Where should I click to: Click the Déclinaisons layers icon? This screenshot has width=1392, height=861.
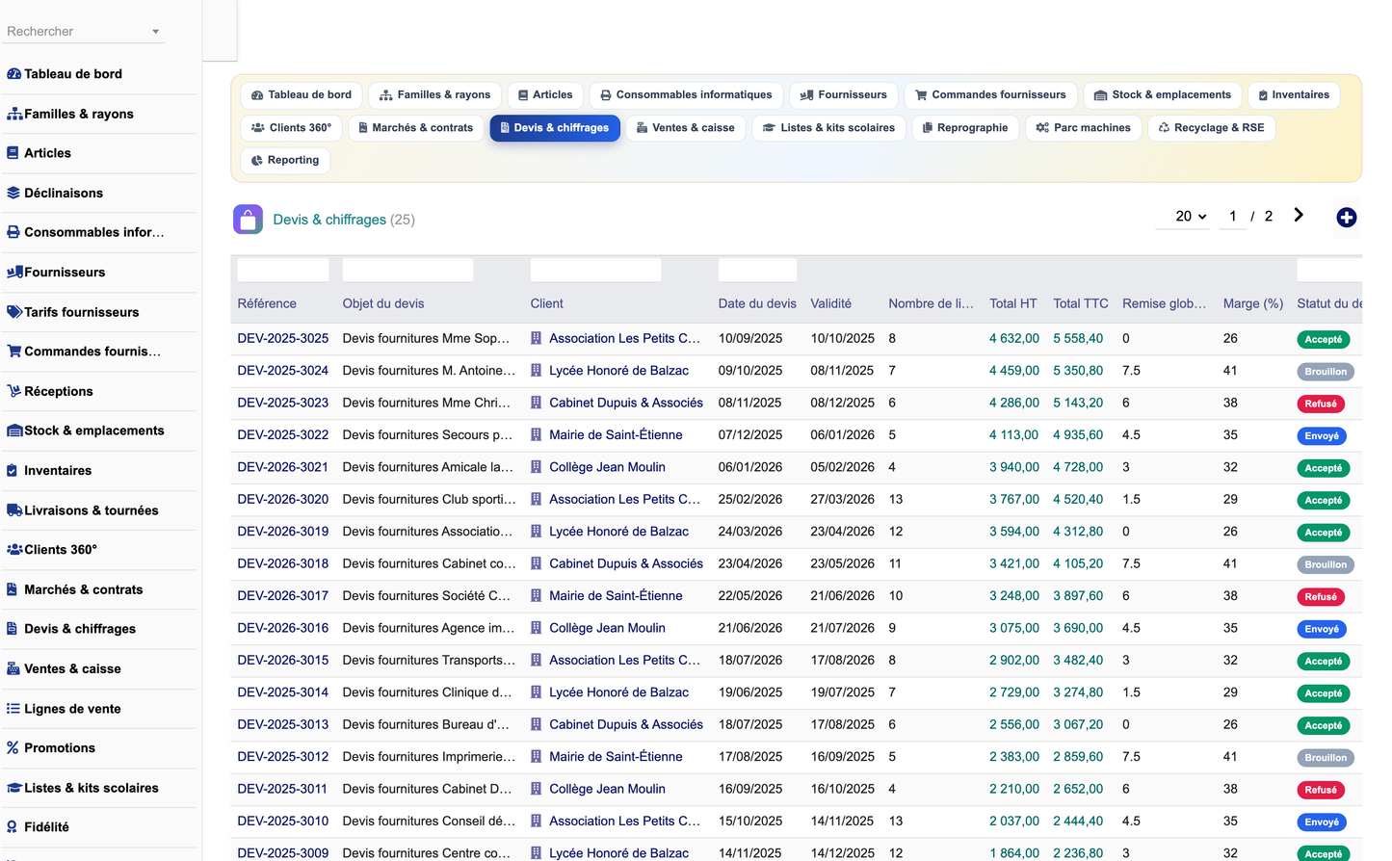(13, 193)
